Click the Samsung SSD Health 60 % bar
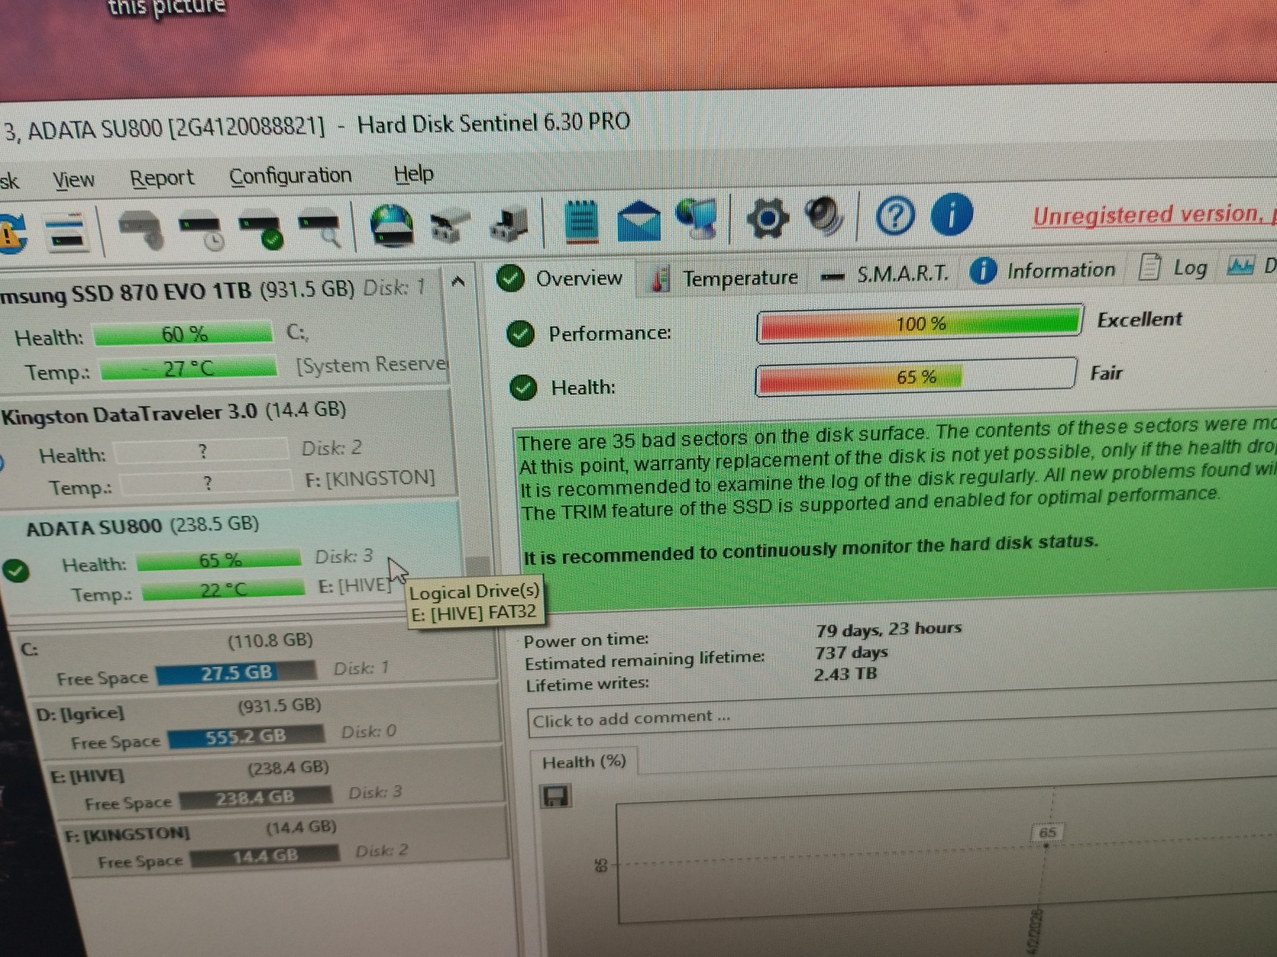This screenshot has width=1277, height=957. 183,334
